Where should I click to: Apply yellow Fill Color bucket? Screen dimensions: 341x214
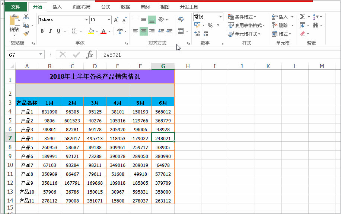(91, 32)
